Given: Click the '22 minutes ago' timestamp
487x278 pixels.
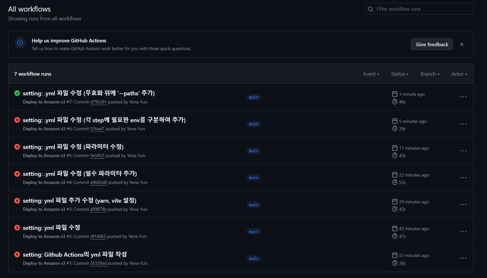Looking at the screenshot, I should [414, 175].
